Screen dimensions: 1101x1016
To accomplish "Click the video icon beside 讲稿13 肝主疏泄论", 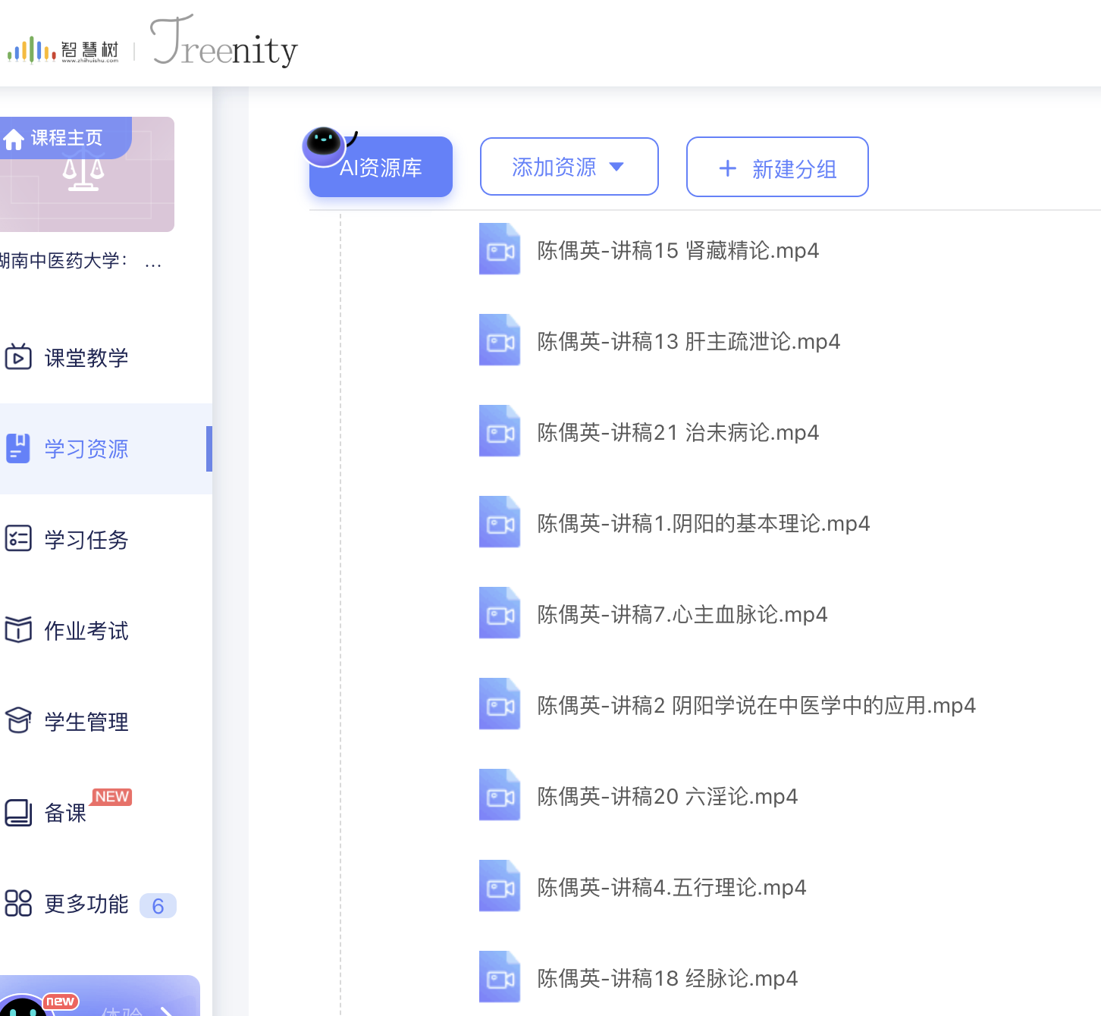I will pyautogui.click(x=500, y=340).
